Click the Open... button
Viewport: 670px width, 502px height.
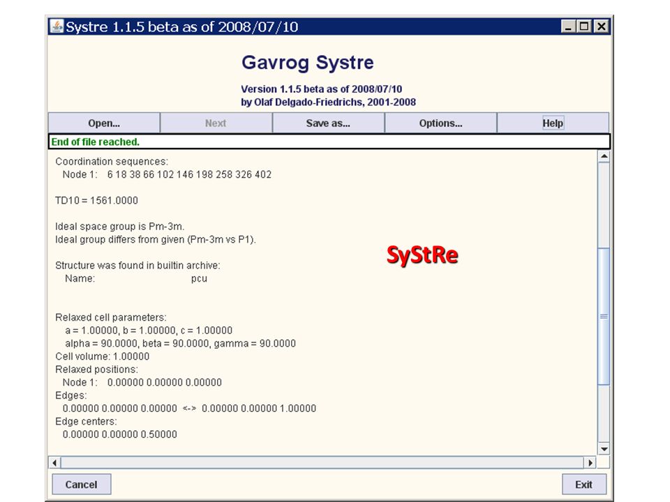104,123
